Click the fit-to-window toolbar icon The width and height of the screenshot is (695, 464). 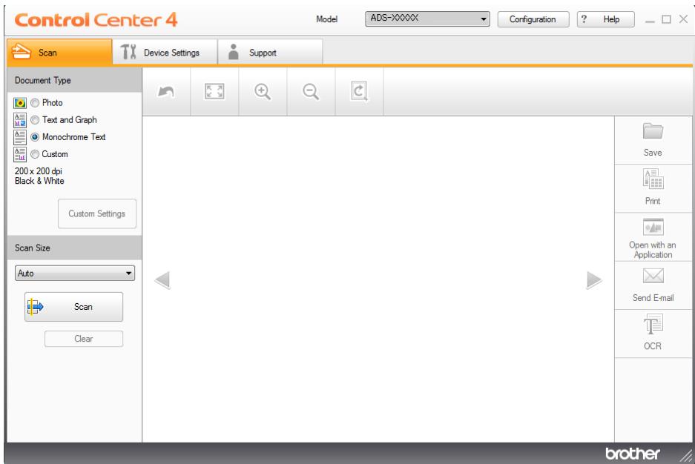tap(214, 92)
